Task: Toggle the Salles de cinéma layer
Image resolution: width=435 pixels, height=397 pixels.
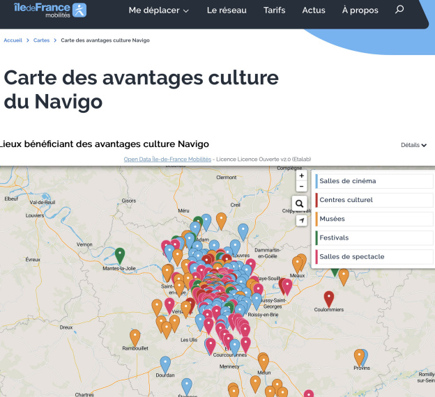Action: [x=374, y=181]
